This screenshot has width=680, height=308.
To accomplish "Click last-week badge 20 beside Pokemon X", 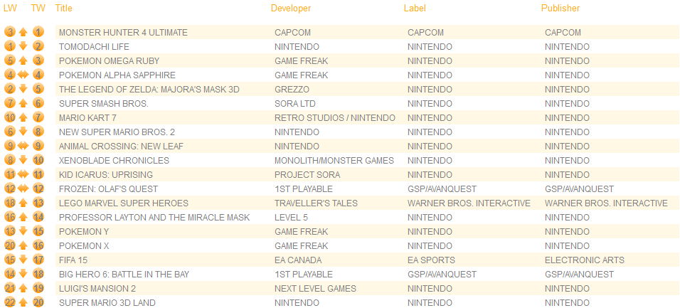I will (x=11, y=245).
